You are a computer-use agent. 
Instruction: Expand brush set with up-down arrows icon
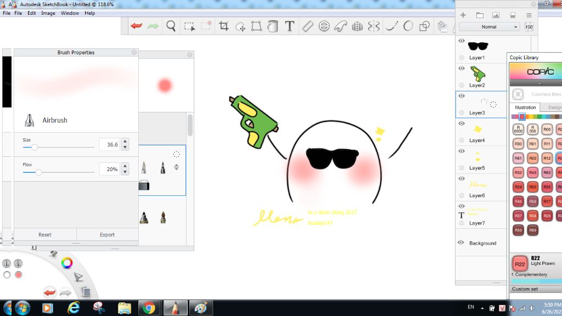(176, 167)
